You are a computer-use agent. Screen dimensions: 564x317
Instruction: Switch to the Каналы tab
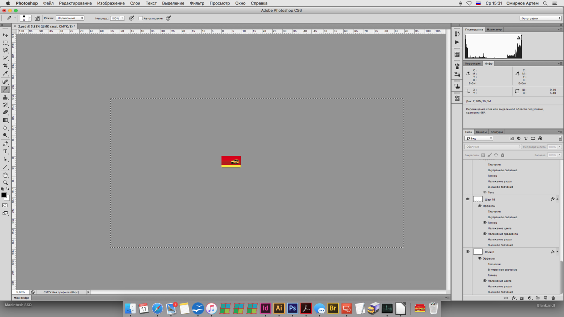(481, 132)
